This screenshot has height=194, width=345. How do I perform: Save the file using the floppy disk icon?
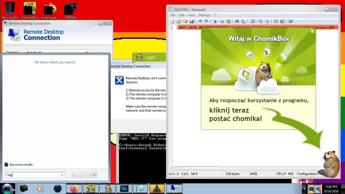192,21
